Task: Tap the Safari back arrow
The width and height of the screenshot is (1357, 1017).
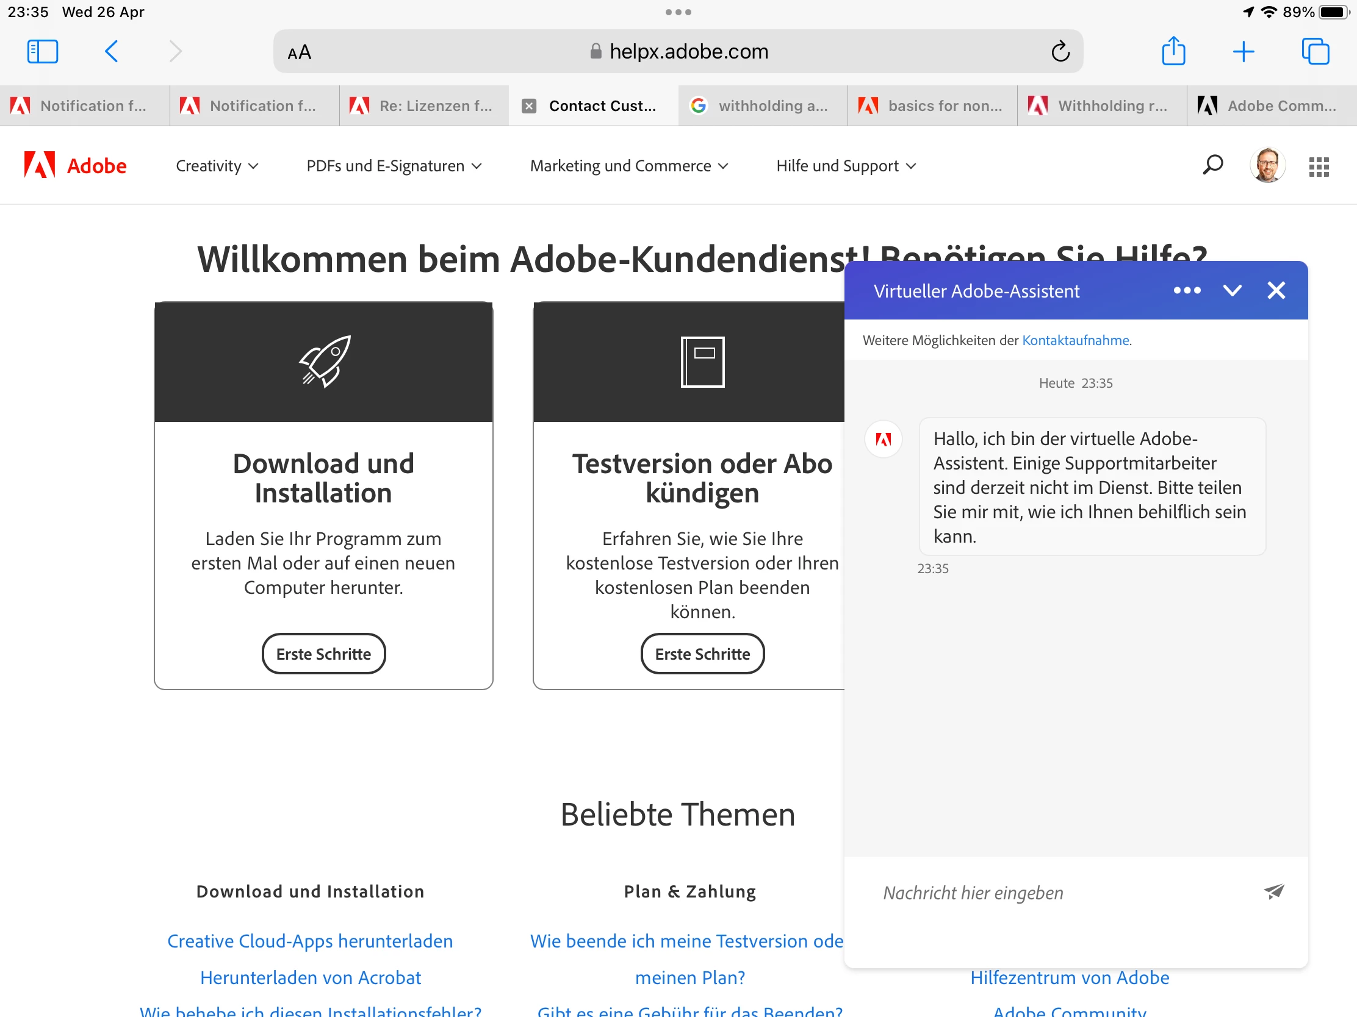Action: (x=112, y=51)
